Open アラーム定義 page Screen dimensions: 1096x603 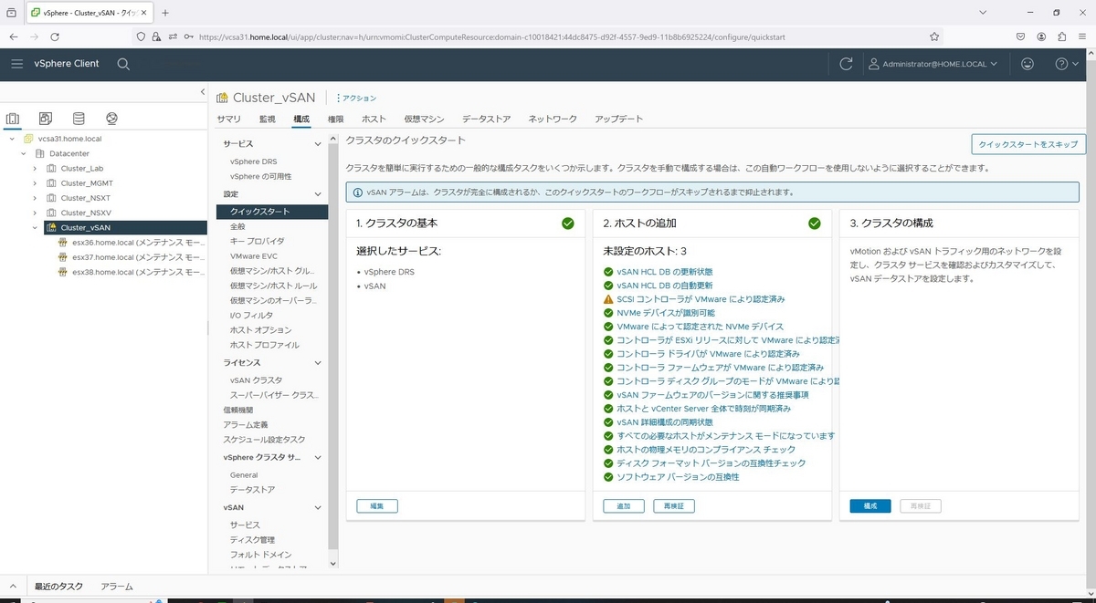(x=246, y=425)
